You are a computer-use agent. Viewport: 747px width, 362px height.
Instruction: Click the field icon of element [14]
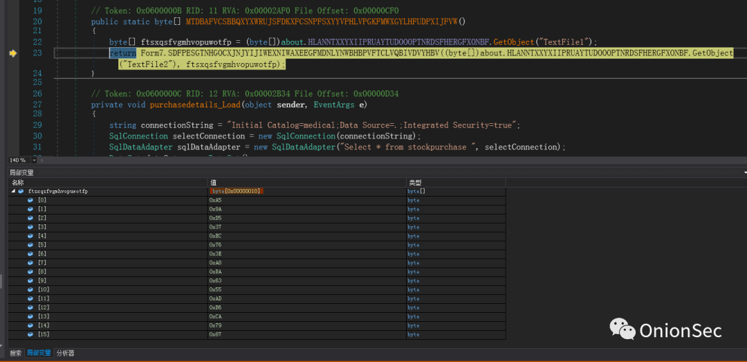coord(30,325)
